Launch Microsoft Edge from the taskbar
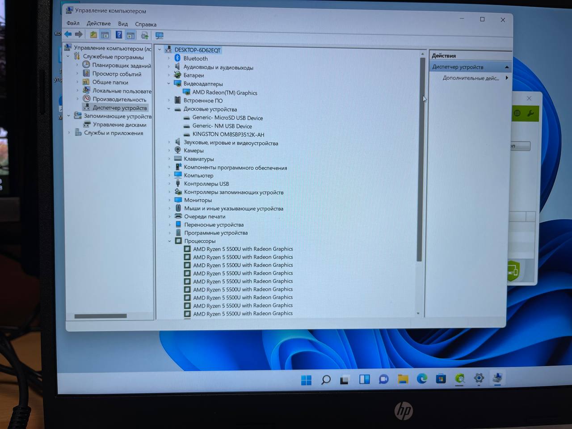The height and width of the screenshot is (429, 572). coord(422,379)
